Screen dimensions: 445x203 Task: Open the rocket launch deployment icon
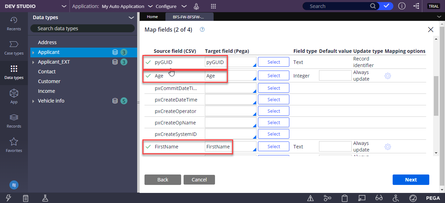(196, 6)
